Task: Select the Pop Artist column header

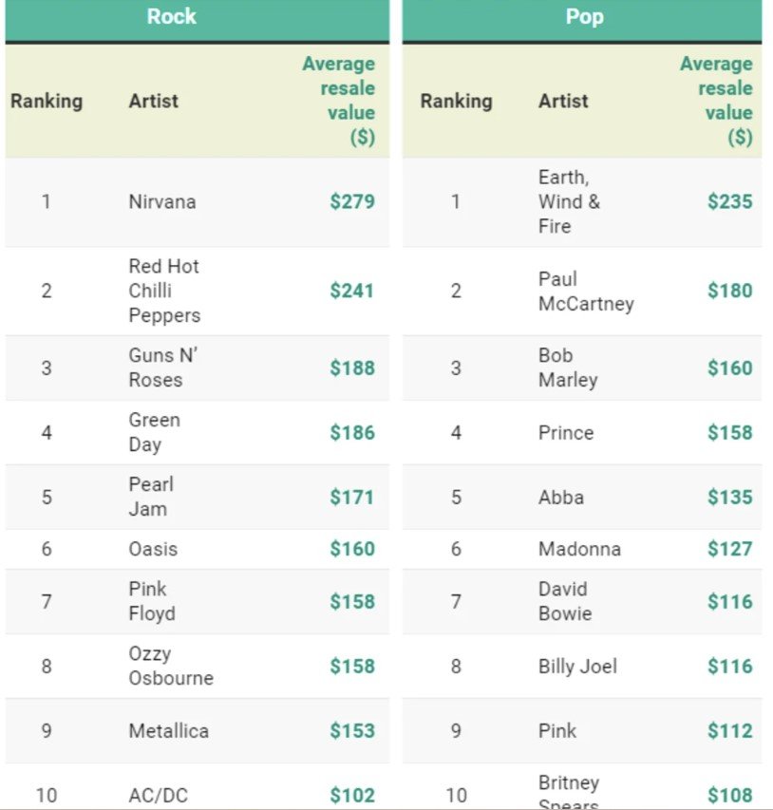Action: pos(563,101)
